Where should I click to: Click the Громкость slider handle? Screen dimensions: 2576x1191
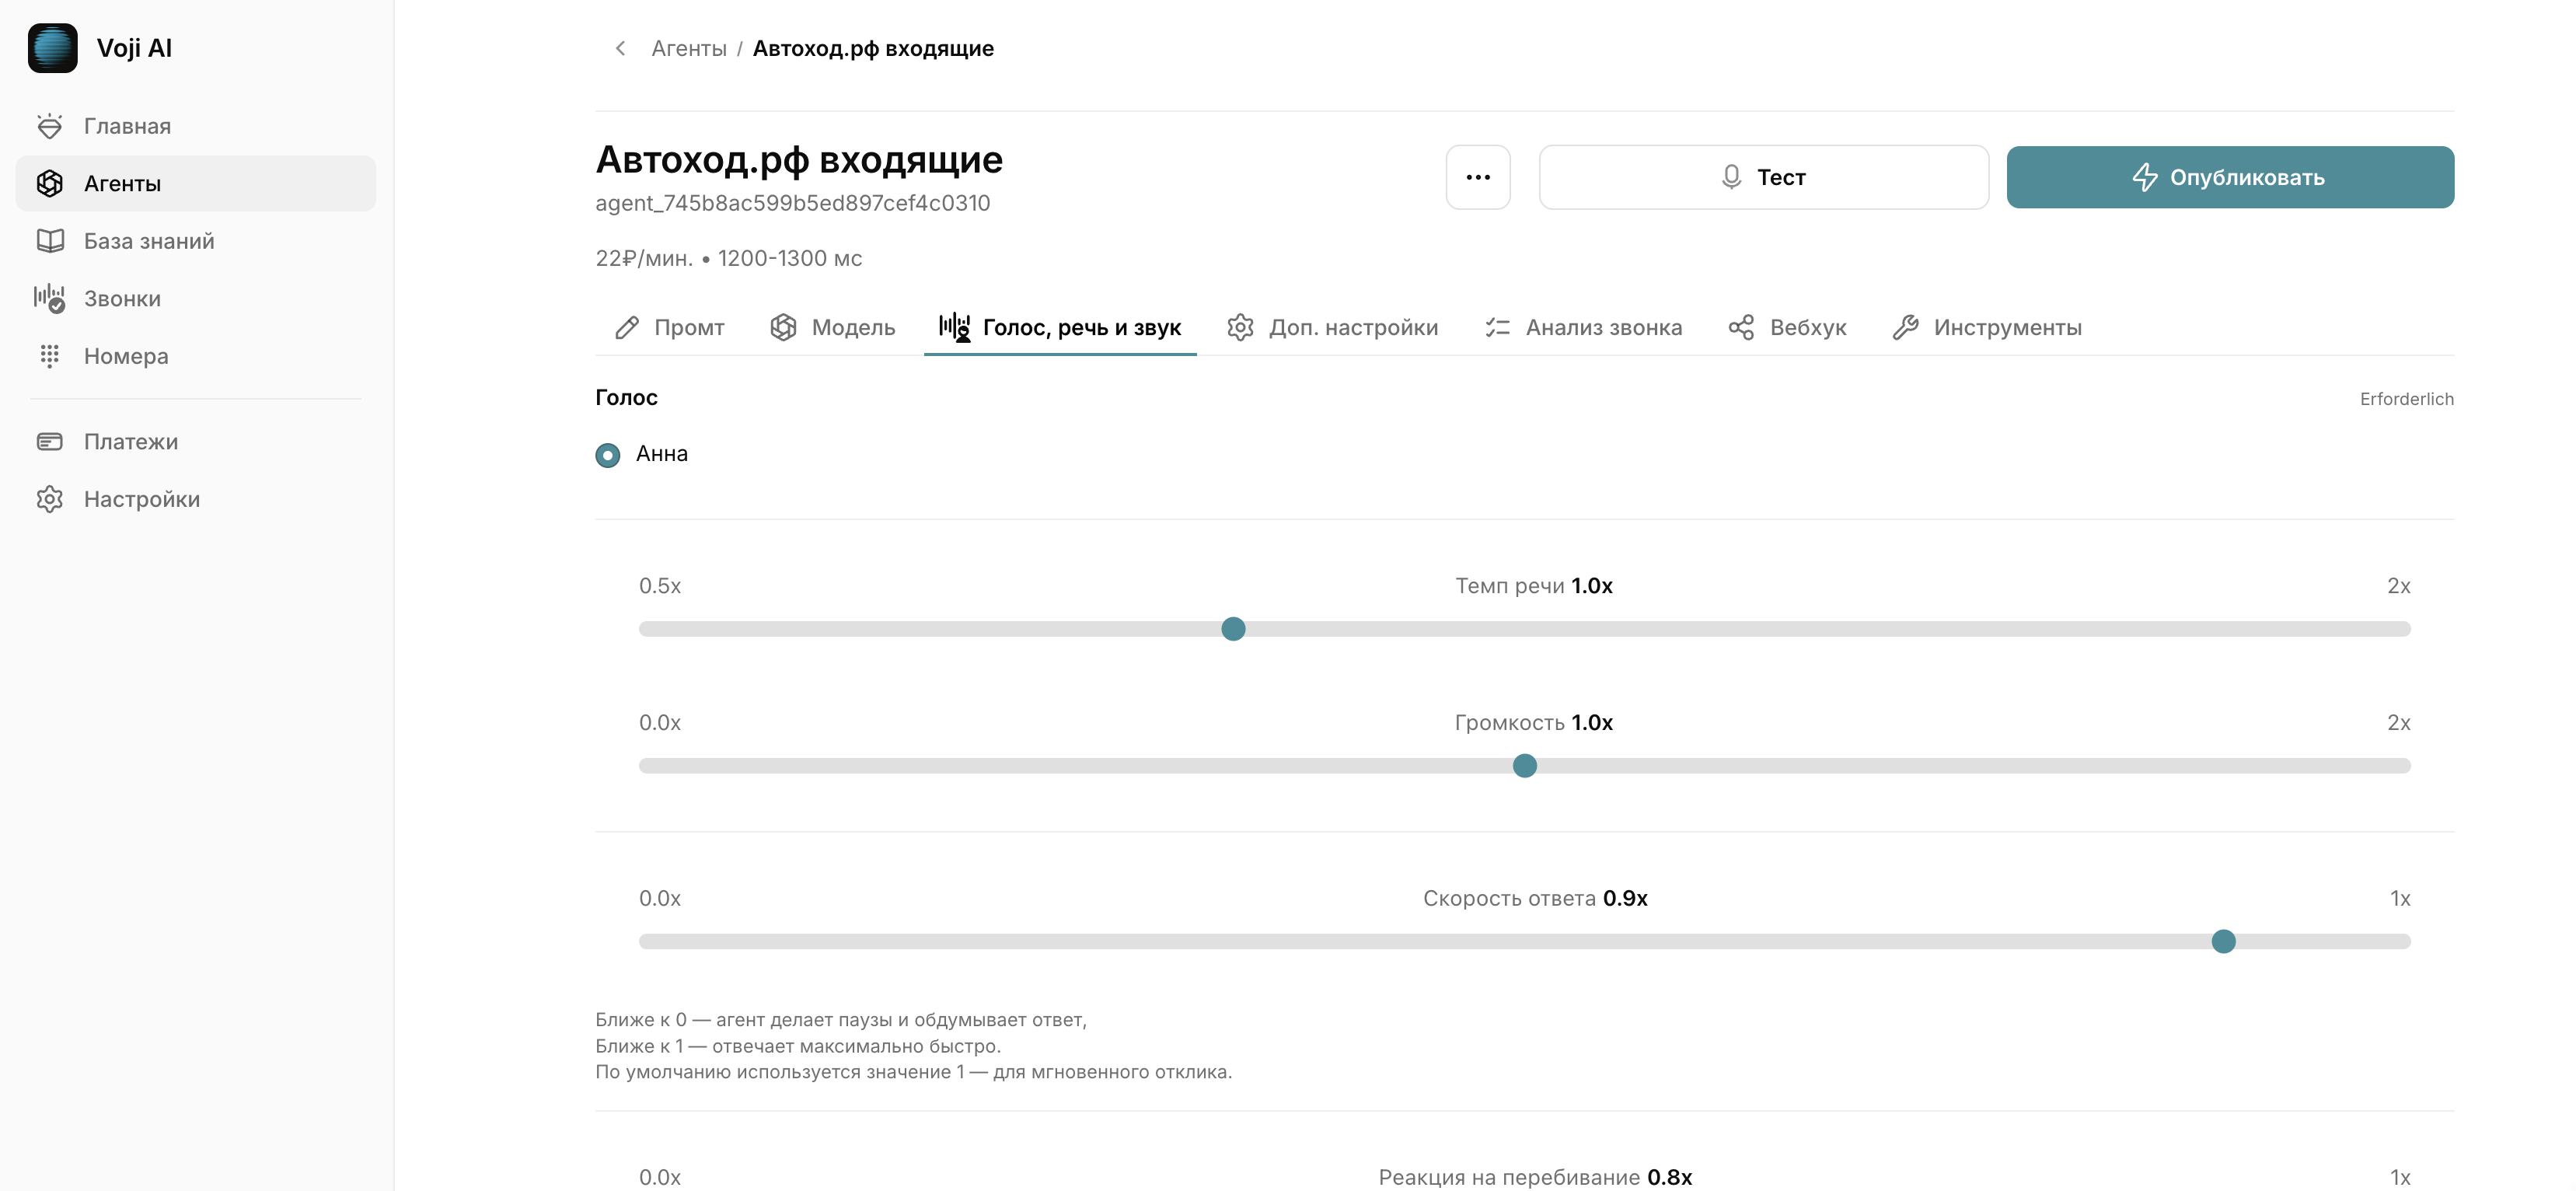pyautogui.click(x=1524, y=766)
